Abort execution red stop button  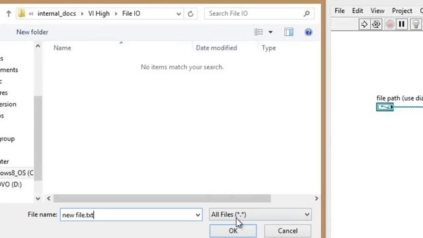coord(389,24)
